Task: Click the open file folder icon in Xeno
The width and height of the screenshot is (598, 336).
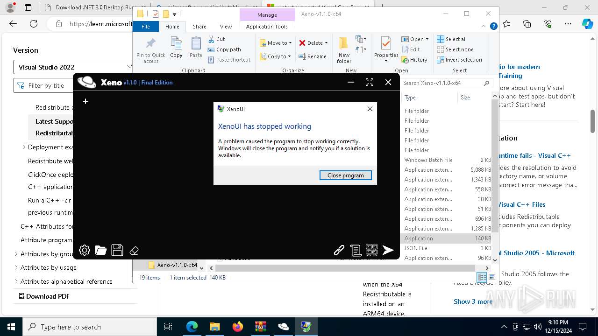Action: coord(101,250)
